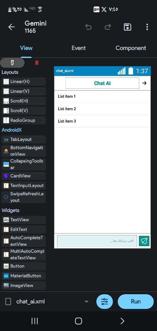Open the layout settings sliders button
Viewport: 157px width, 331px height.
click(x=105, y=302)
